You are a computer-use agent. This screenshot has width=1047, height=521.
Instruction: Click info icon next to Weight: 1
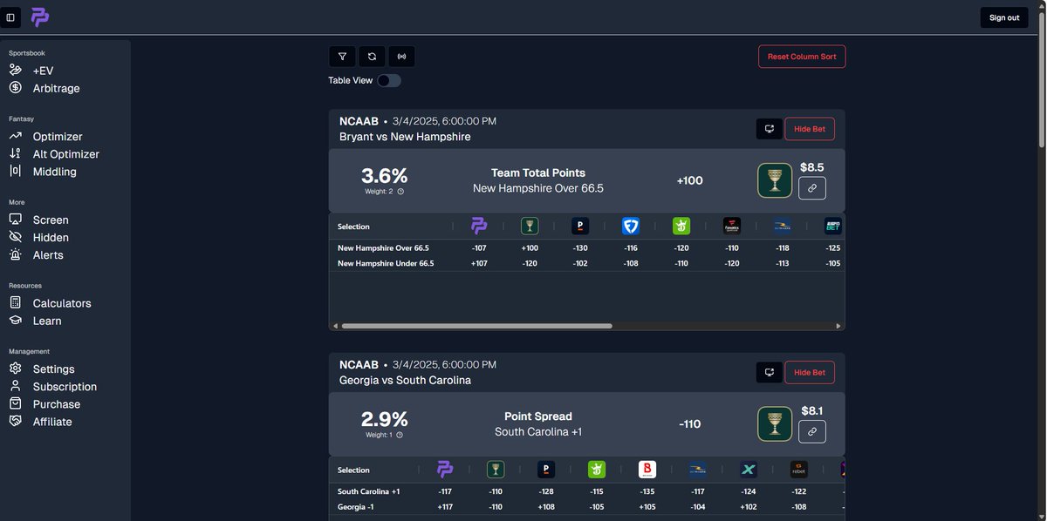(400, 435)
